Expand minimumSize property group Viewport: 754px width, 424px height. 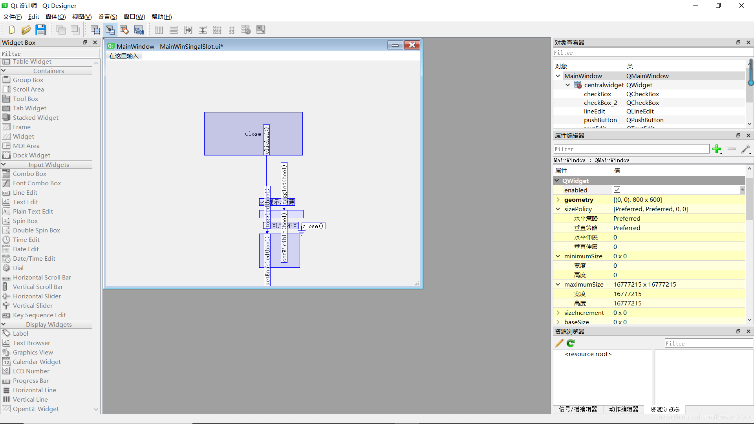(x=558, y=256)
